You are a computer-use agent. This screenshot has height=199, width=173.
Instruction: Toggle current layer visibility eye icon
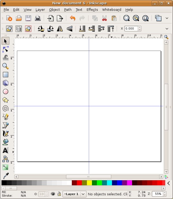[x=53, y=194]
